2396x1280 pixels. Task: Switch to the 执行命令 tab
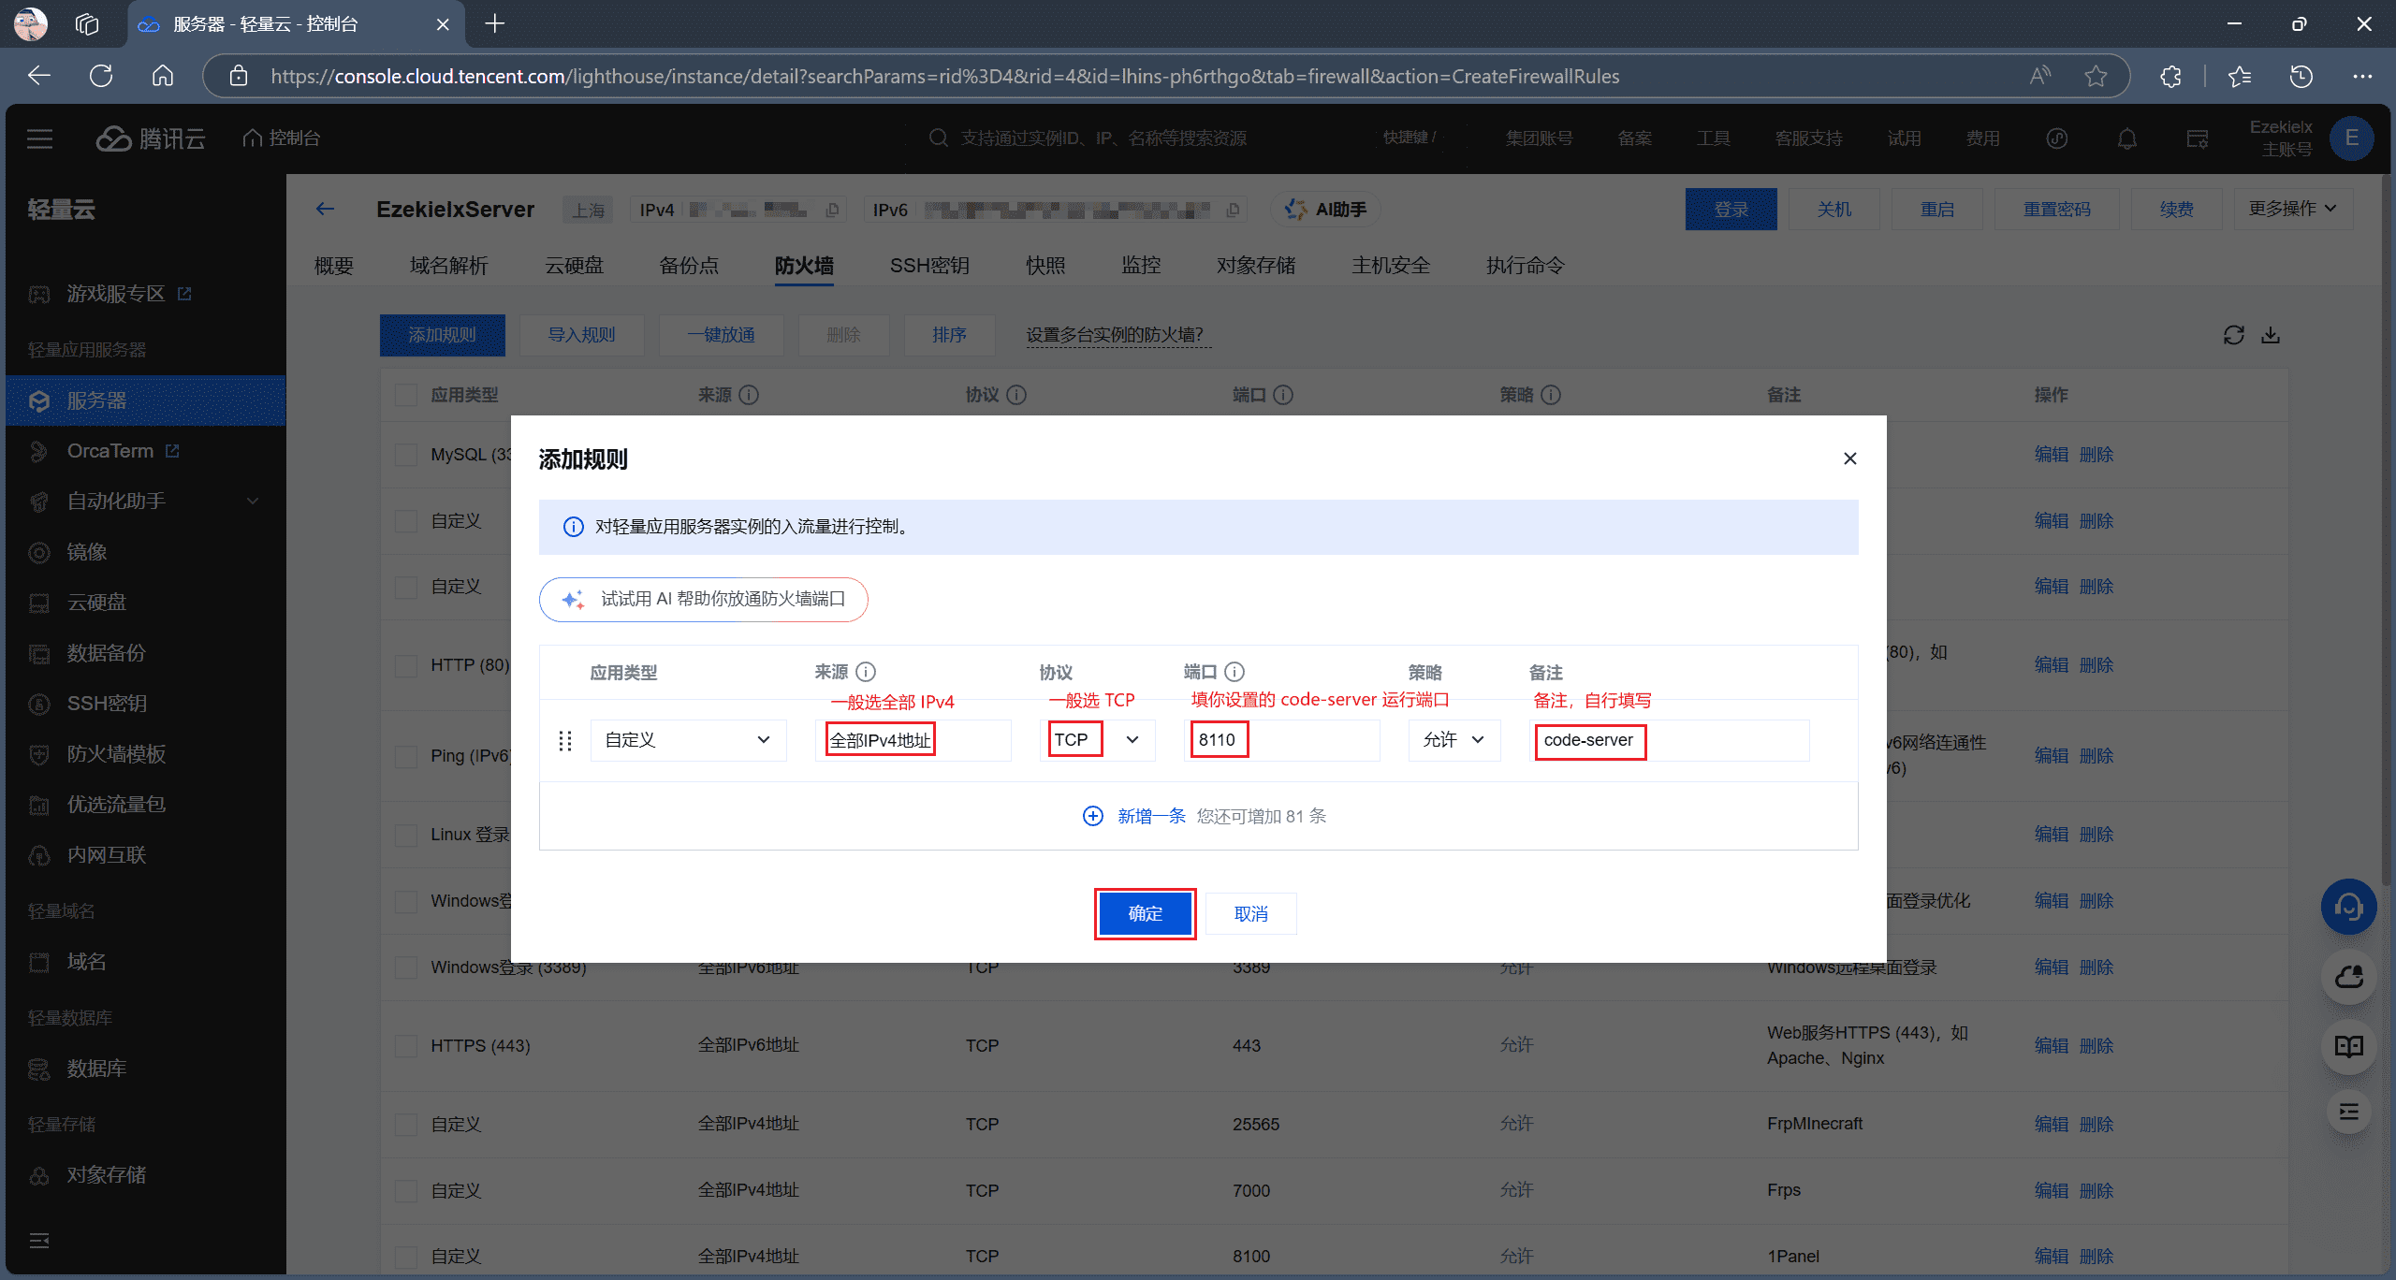click(x=1525, y=266)
